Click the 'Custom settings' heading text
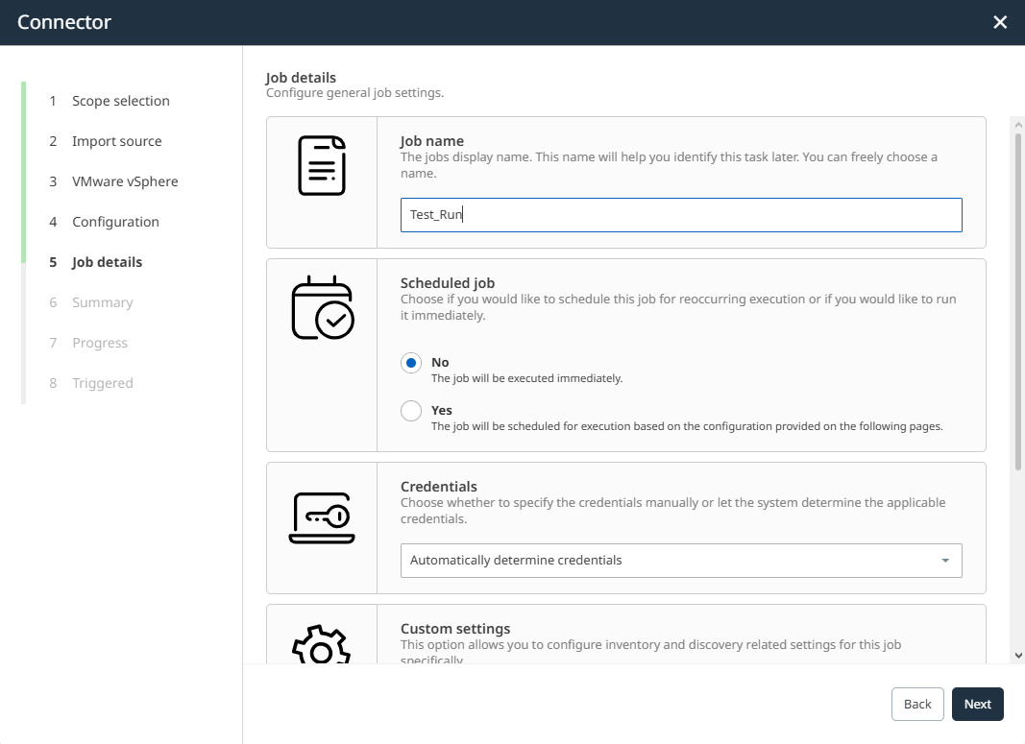 click(x=455, y=629)
